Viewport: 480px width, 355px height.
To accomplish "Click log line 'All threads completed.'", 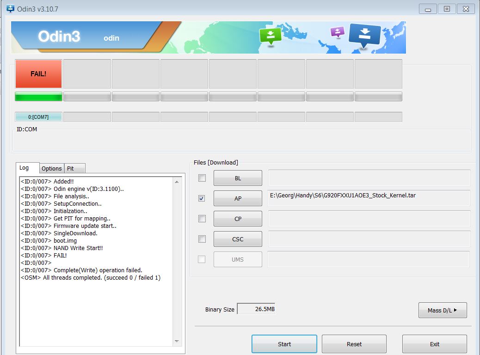I will [91, 277].
